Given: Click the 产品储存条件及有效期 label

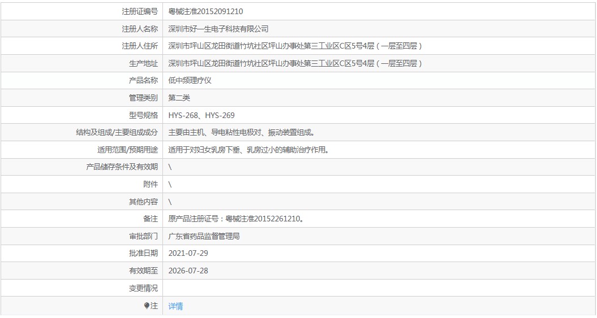Looking at the screenshot, I should pyautogui.click(x=122, y=167).
